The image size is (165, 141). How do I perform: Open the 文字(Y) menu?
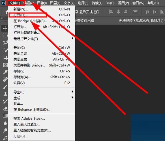[x=69, y=3]
